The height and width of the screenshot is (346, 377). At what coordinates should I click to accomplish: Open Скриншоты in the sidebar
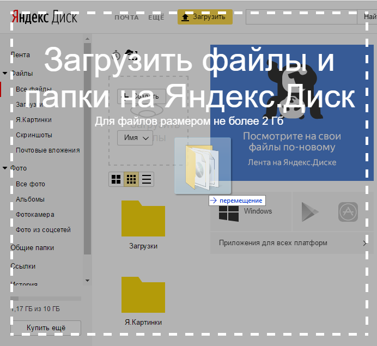34,135
